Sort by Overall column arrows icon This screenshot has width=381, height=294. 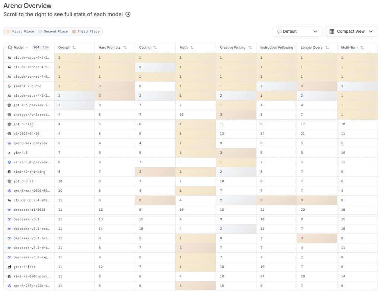coord(74,48)
